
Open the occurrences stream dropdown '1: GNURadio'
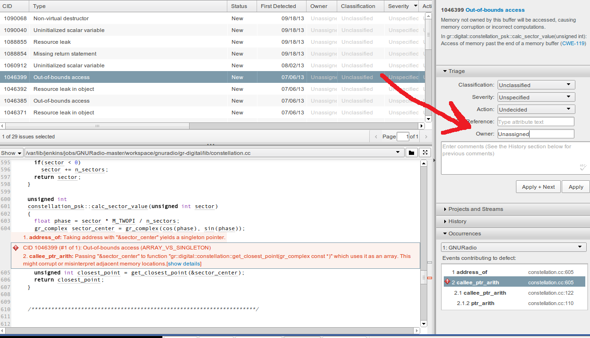(x=514, y=247)
